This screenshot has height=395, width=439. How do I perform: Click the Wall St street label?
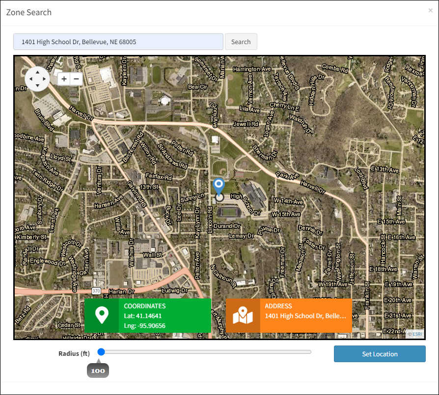click(x=153, y=255)
